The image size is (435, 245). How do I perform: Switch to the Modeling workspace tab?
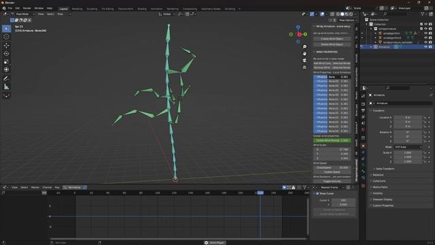[x=77, y=9]
